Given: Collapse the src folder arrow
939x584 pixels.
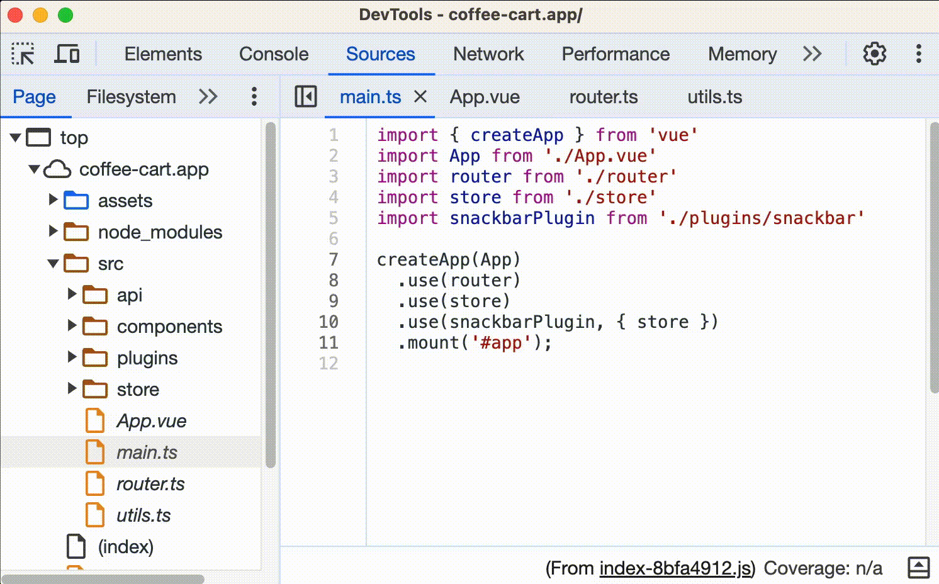Looking at the screenshot, I should tap(53, 263).
